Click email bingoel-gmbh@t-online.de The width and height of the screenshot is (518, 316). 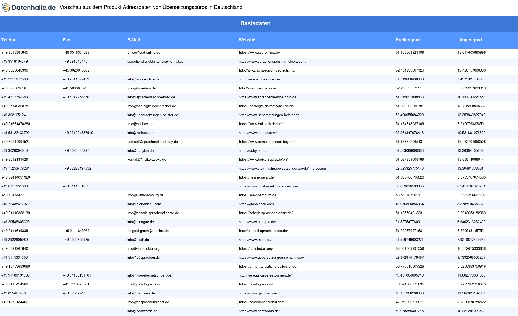(x=148, y=231)
